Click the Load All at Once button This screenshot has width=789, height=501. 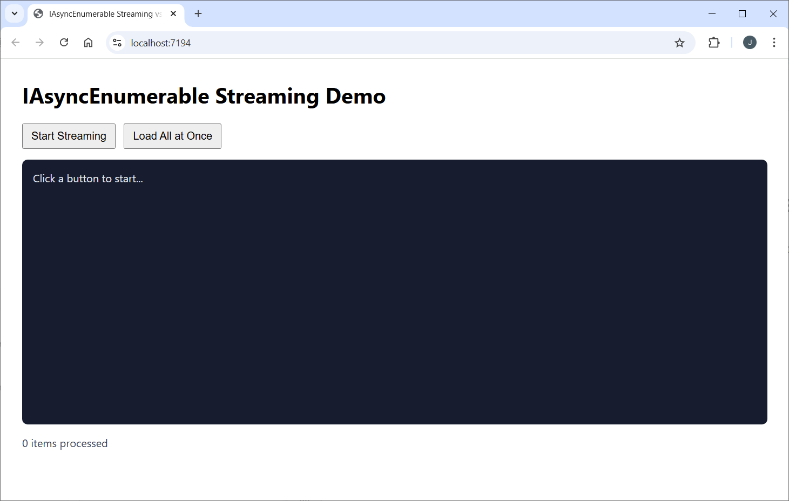pos(172,136)
